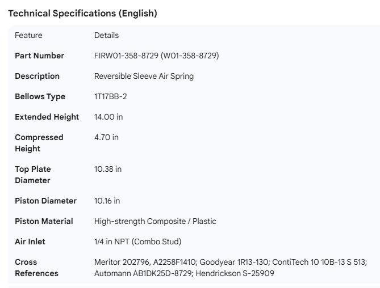
Task: Select the Extended Height label
Action: (47, 117)
